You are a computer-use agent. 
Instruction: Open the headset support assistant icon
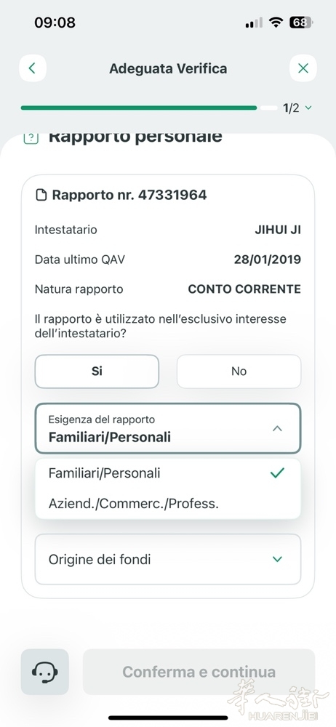point(44,672)
